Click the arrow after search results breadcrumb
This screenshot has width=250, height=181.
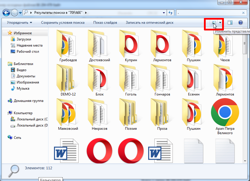tap(86, 13)
